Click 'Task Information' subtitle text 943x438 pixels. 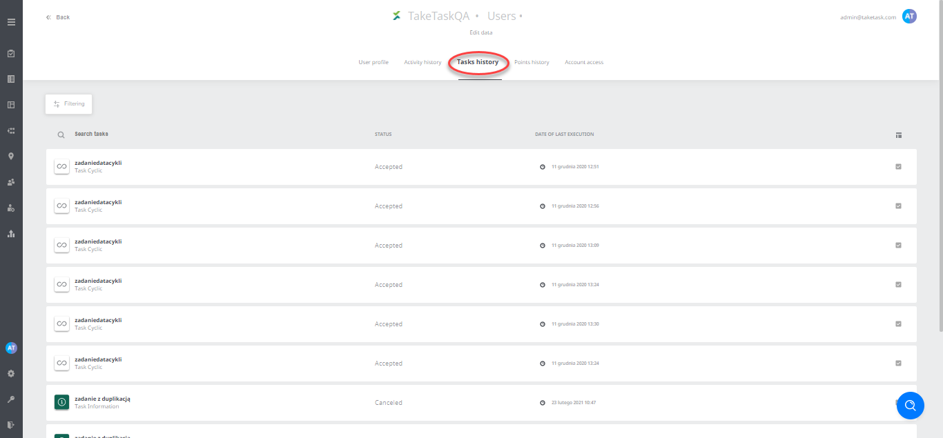tap(97, 407)
